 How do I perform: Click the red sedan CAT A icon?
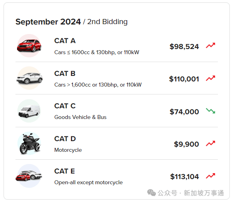click(x=29, y=45)
